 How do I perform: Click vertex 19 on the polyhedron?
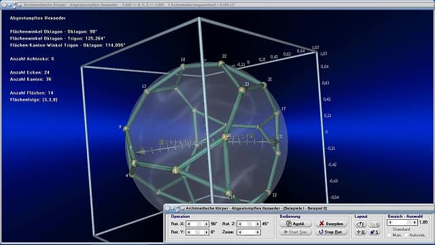click(228, 193)
